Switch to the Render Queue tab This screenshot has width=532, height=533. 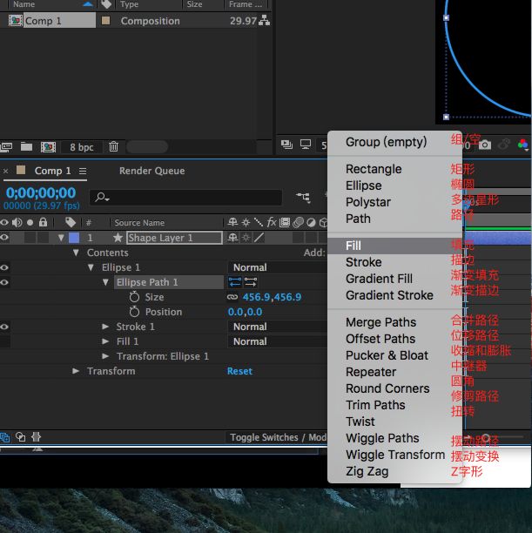click(152, 171)
